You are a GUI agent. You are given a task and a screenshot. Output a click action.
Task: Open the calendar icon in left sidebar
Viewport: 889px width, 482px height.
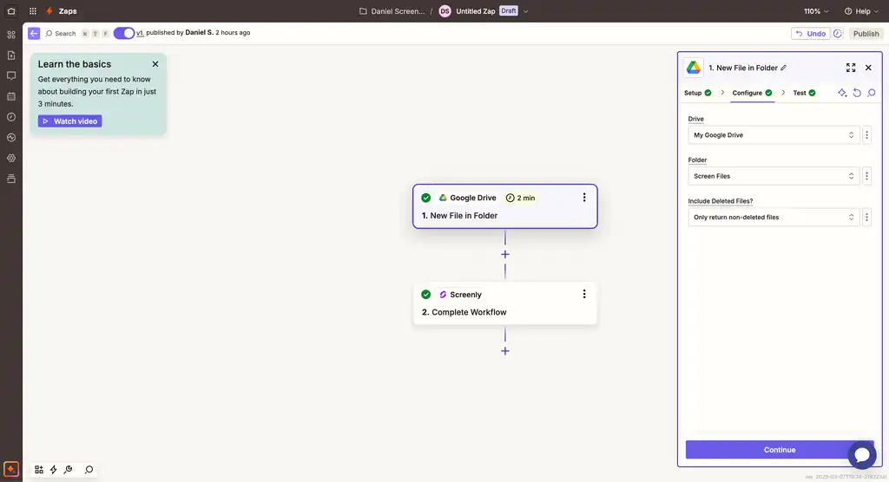(10, 96)
